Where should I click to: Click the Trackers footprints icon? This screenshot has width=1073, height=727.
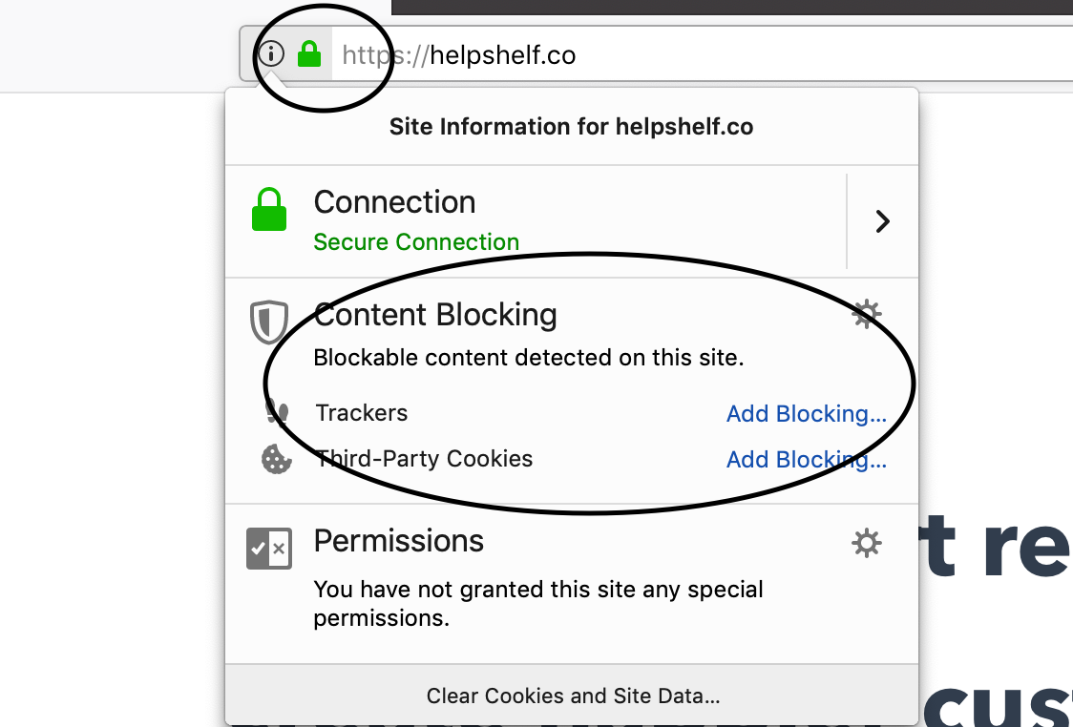(277, 412)
